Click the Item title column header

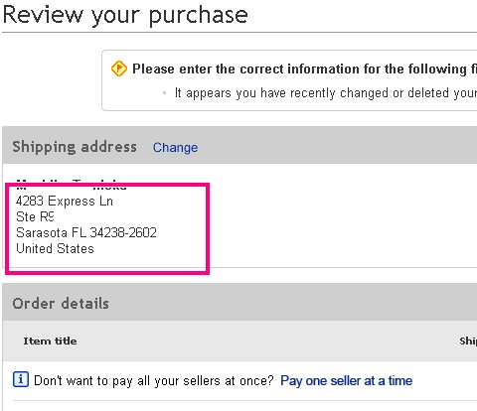(x=50, y=341)
